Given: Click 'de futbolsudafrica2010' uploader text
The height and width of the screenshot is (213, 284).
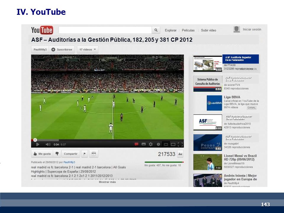Looking at the screenshot, I should [x=237, y=124].
